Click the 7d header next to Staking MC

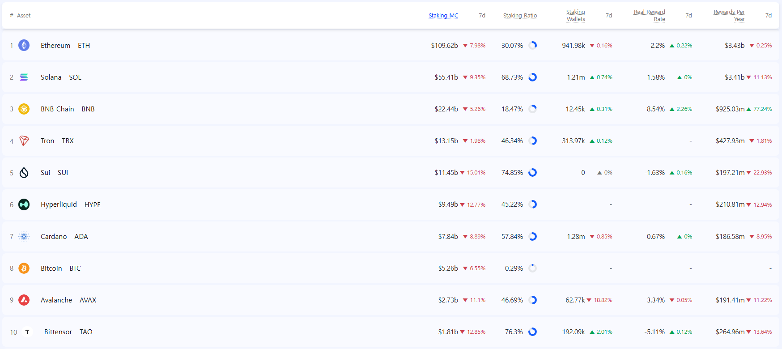482,16
